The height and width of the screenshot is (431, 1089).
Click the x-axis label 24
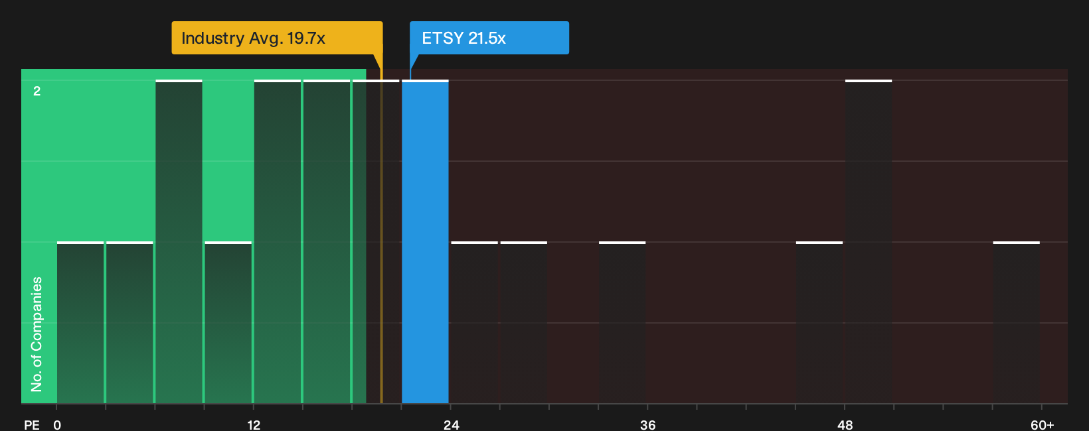point(451,424)
